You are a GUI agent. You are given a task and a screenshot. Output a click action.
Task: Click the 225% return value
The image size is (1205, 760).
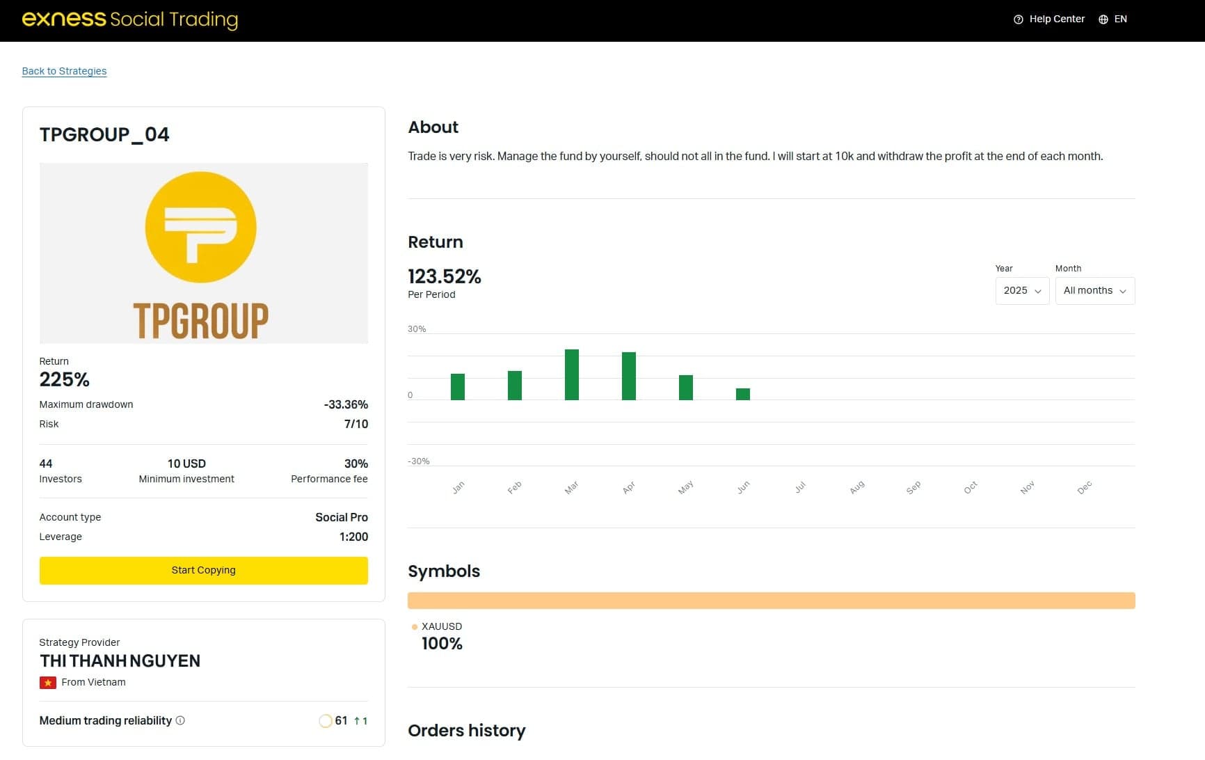(64, 379)
